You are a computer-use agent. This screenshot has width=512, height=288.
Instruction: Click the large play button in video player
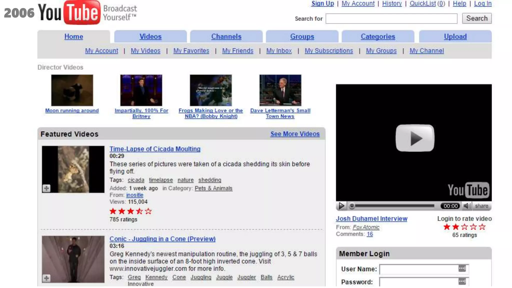(x=415, y=138)
